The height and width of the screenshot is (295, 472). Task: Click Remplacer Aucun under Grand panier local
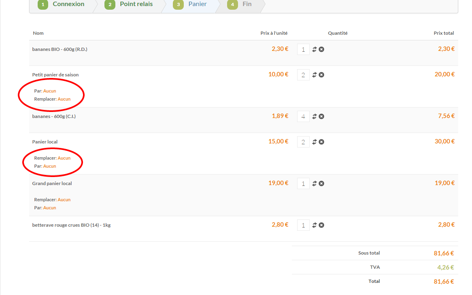click(64, 200)
